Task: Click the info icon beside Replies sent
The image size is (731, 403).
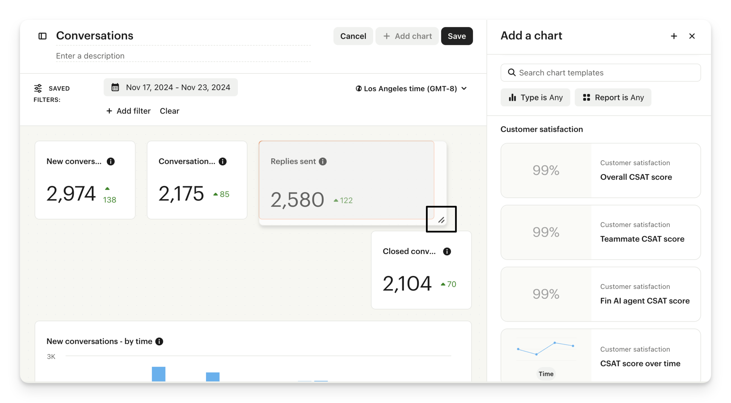Action: tap(323, 161)
